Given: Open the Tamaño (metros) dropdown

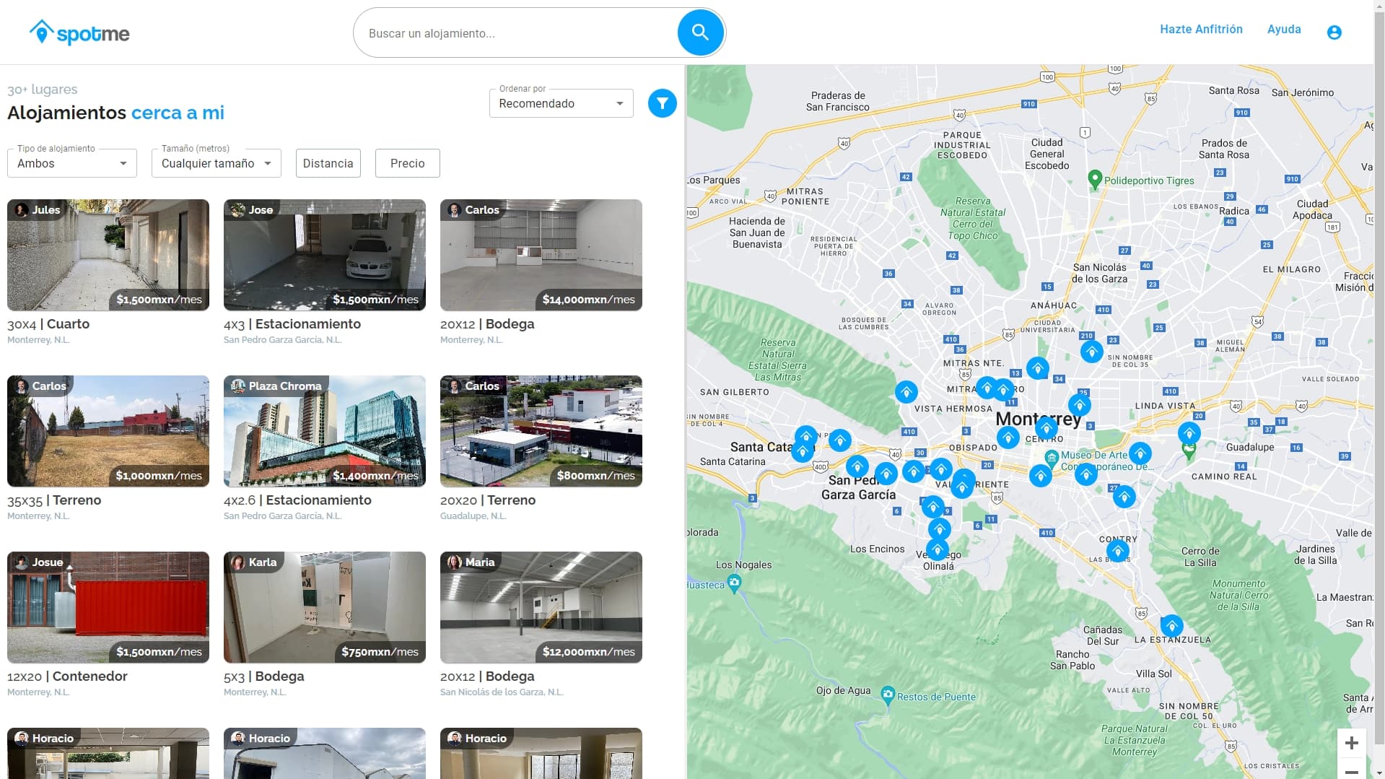Looking at the screenshot, I should pos(216,163).
